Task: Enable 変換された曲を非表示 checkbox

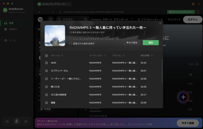Action: 71,44
